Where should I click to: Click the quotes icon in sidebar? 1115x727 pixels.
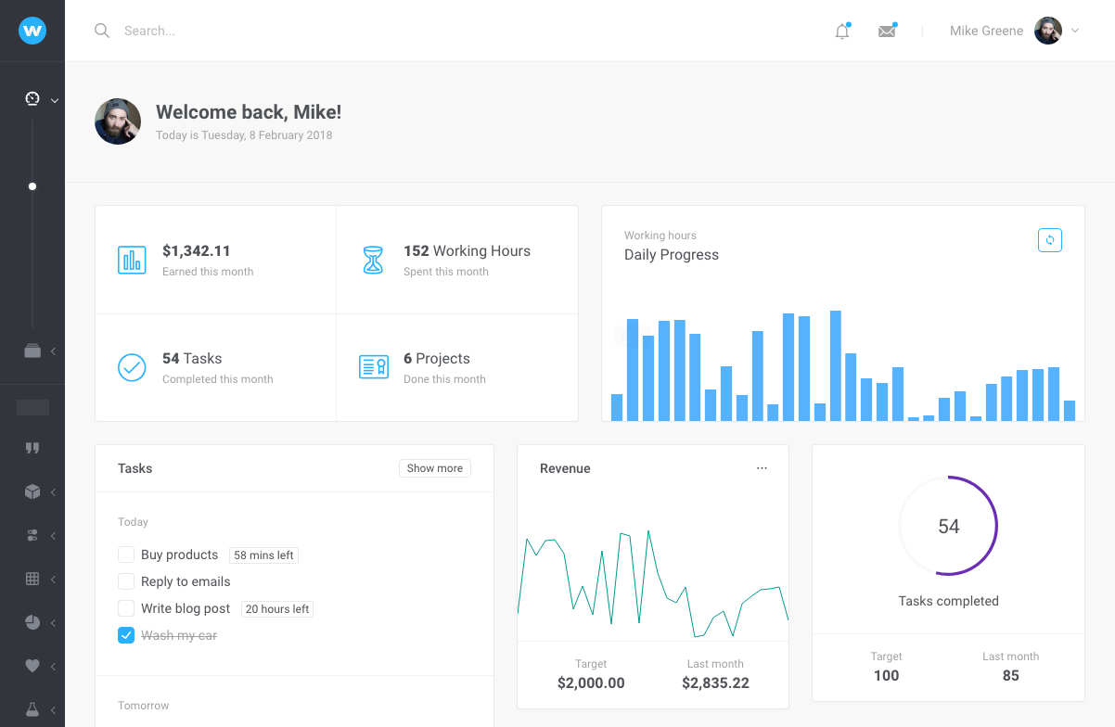click(x=32, y=449)
